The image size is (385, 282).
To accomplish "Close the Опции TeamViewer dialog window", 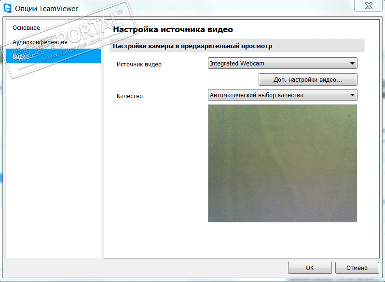I will (x=369, y=6).
